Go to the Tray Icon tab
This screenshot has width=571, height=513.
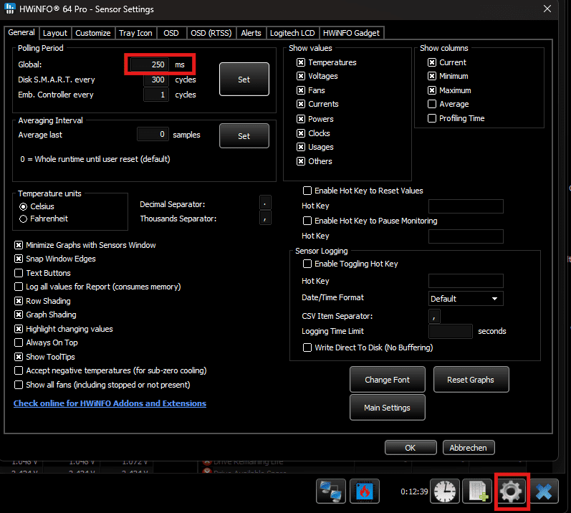tap(135, 33)
